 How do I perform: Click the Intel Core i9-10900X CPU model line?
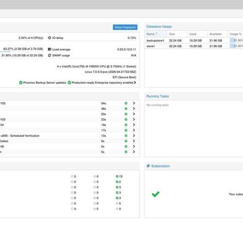(97, 66)
